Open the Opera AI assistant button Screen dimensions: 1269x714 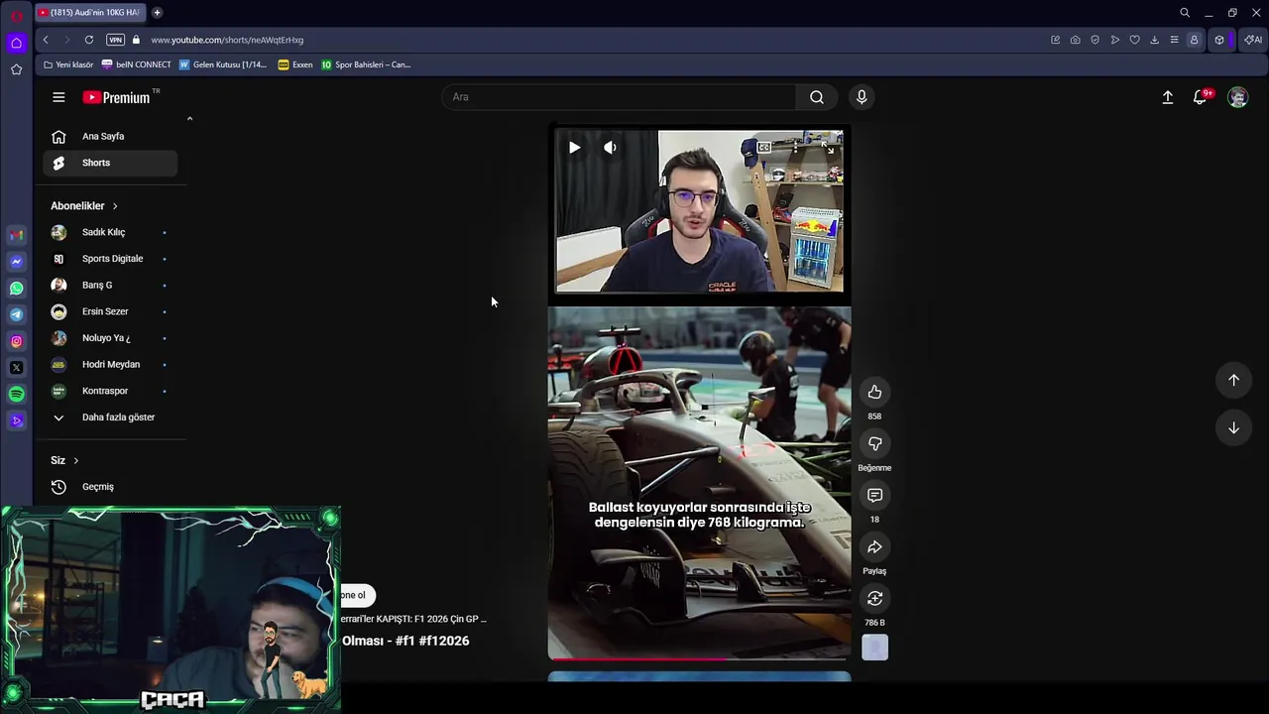[1253, 40]
